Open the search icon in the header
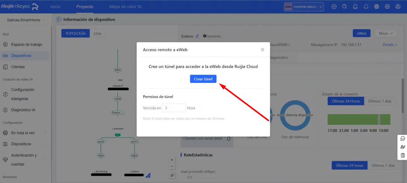Image resolution: width=407 pixels, height=183 pixels. (x=345, y=7)
